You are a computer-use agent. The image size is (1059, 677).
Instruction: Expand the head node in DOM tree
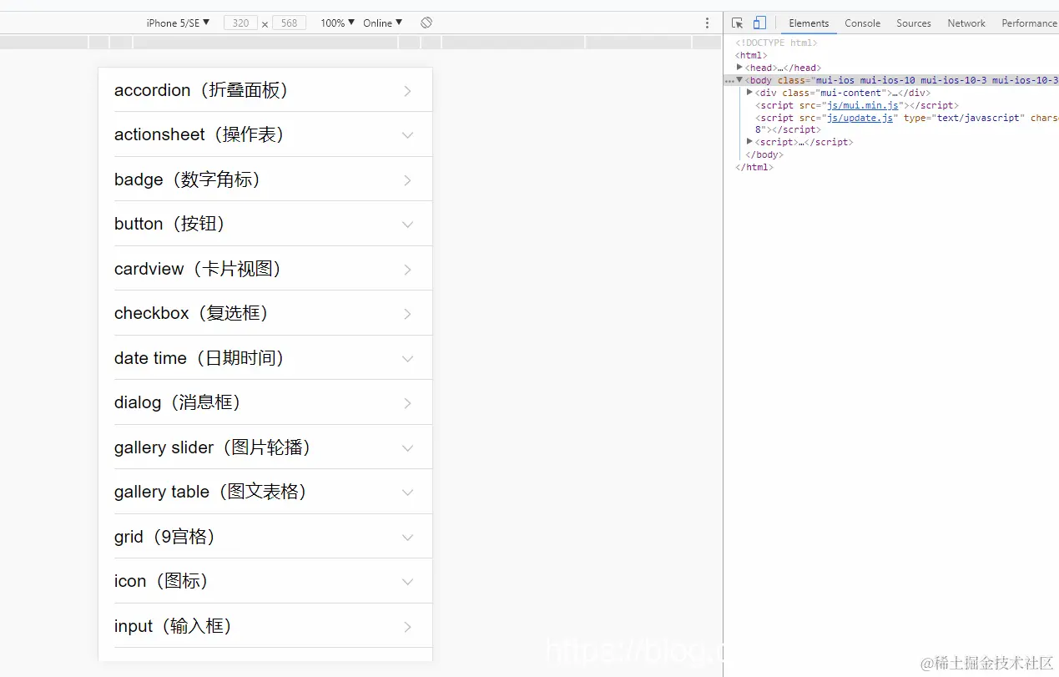pyautogui.click(x=739, y=67)
